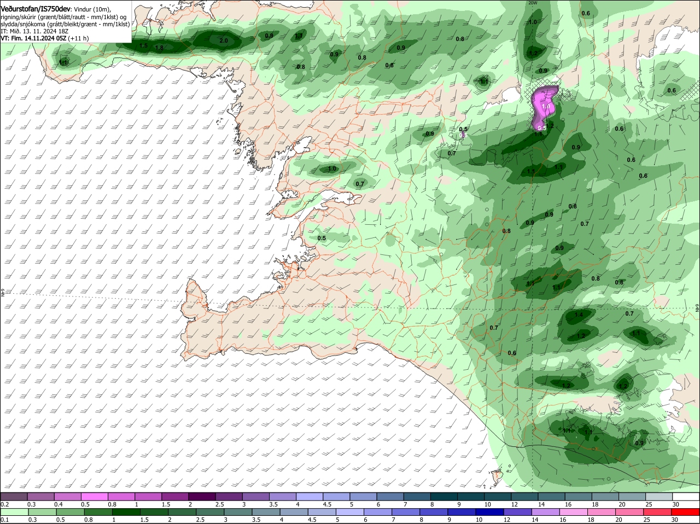
Task: Pick the 6 swatch in the upper snow legend
Action: [x=390, y=496]
